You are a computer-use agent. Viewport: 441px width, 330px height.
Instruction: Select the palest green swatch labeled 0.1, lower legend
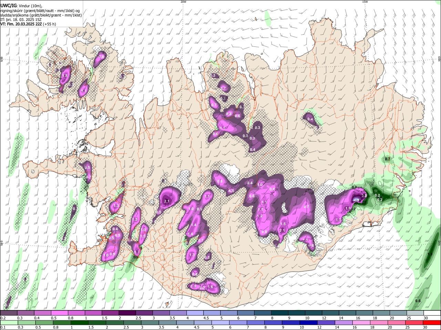9,322
